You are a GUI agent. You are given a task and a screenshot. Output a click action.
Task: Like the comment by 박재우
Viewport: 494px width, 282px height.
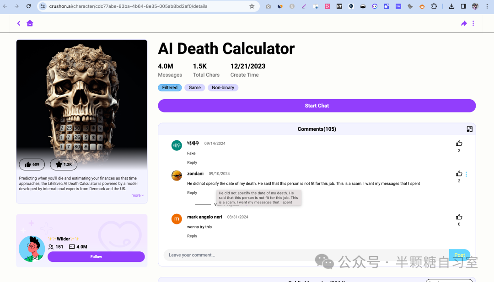coord(459,144)
